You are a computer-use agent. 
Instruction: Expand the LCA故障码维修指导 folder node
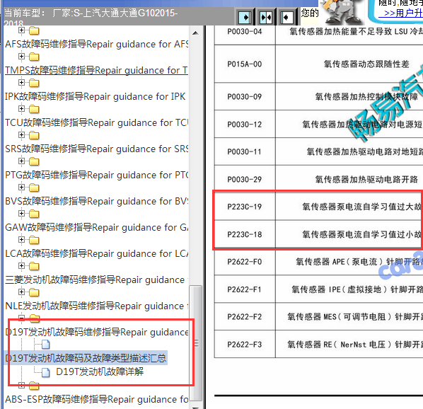pyautogui.click(x=22, y=239)
